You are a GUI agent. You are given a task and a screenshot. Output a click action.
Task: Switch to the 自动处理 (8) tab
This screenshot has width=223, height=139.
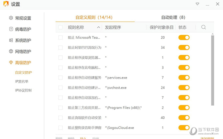(173, 17)
